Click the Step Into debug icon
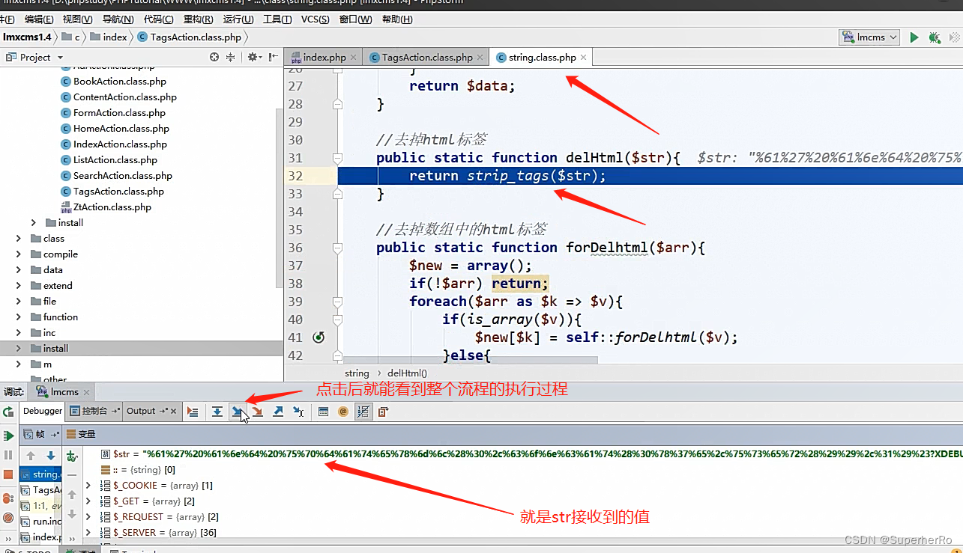This screenshot has height=553, width=963. [x=237, y=412]
